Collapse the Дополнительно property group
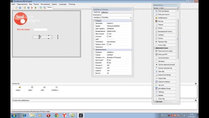The image size is (209, 118). click(x=94, y=49)
